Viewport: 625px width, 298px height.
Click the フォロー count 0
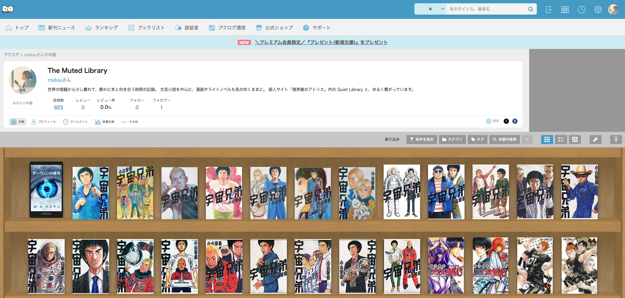click(x=137, y=107)
